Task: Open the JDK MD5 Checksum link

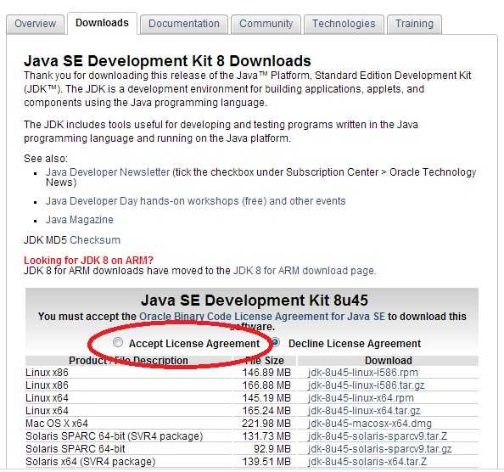Action: (95, 240)
